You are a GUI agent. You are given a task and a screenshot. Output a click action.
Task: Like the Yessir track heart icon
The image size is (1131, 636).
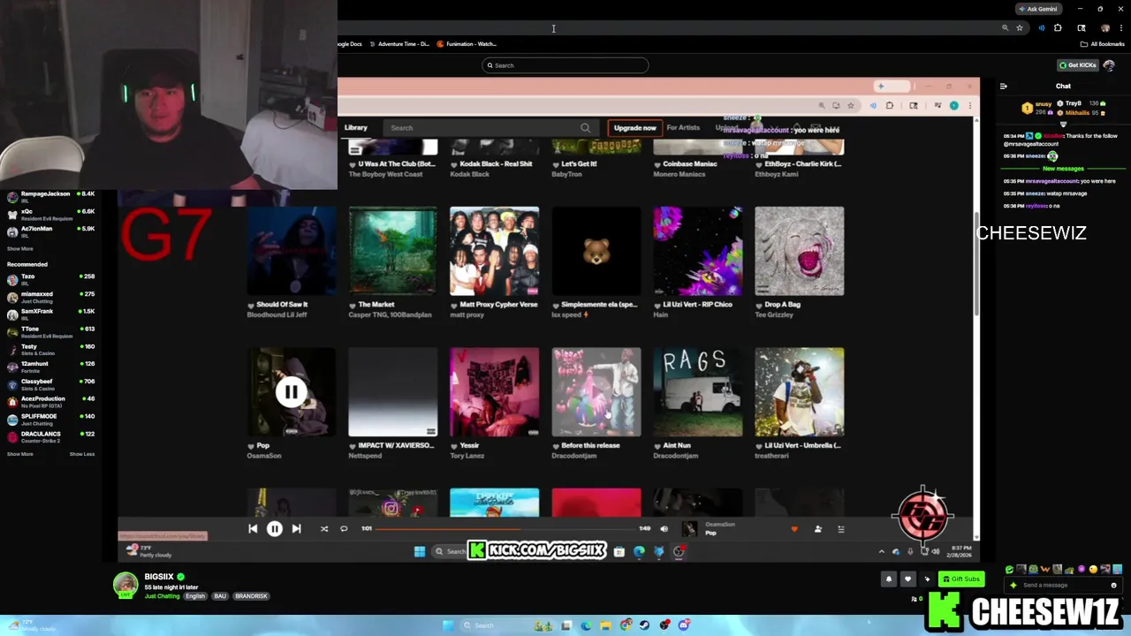[454, 446]
